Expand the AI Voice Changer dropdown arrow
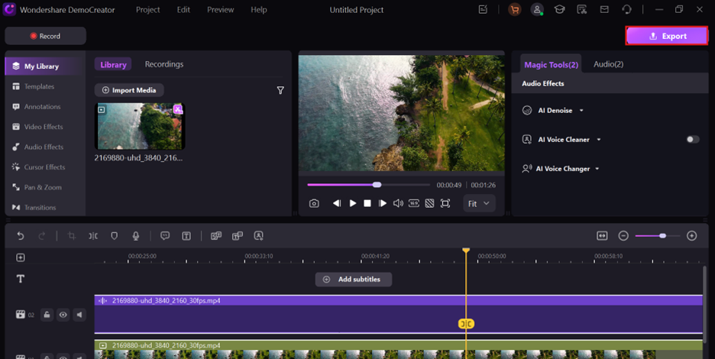Screen dimensions: 715x359 point(597,169)
